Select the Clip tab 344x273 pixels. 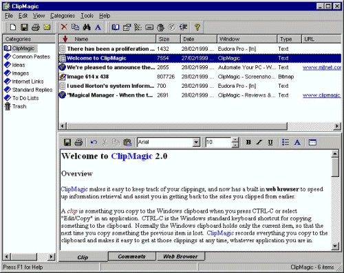[x=83, y=257]
